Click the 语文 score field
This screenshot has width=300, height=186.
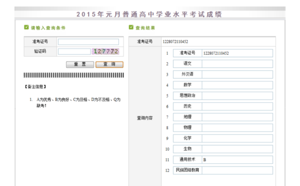[237, 64]
